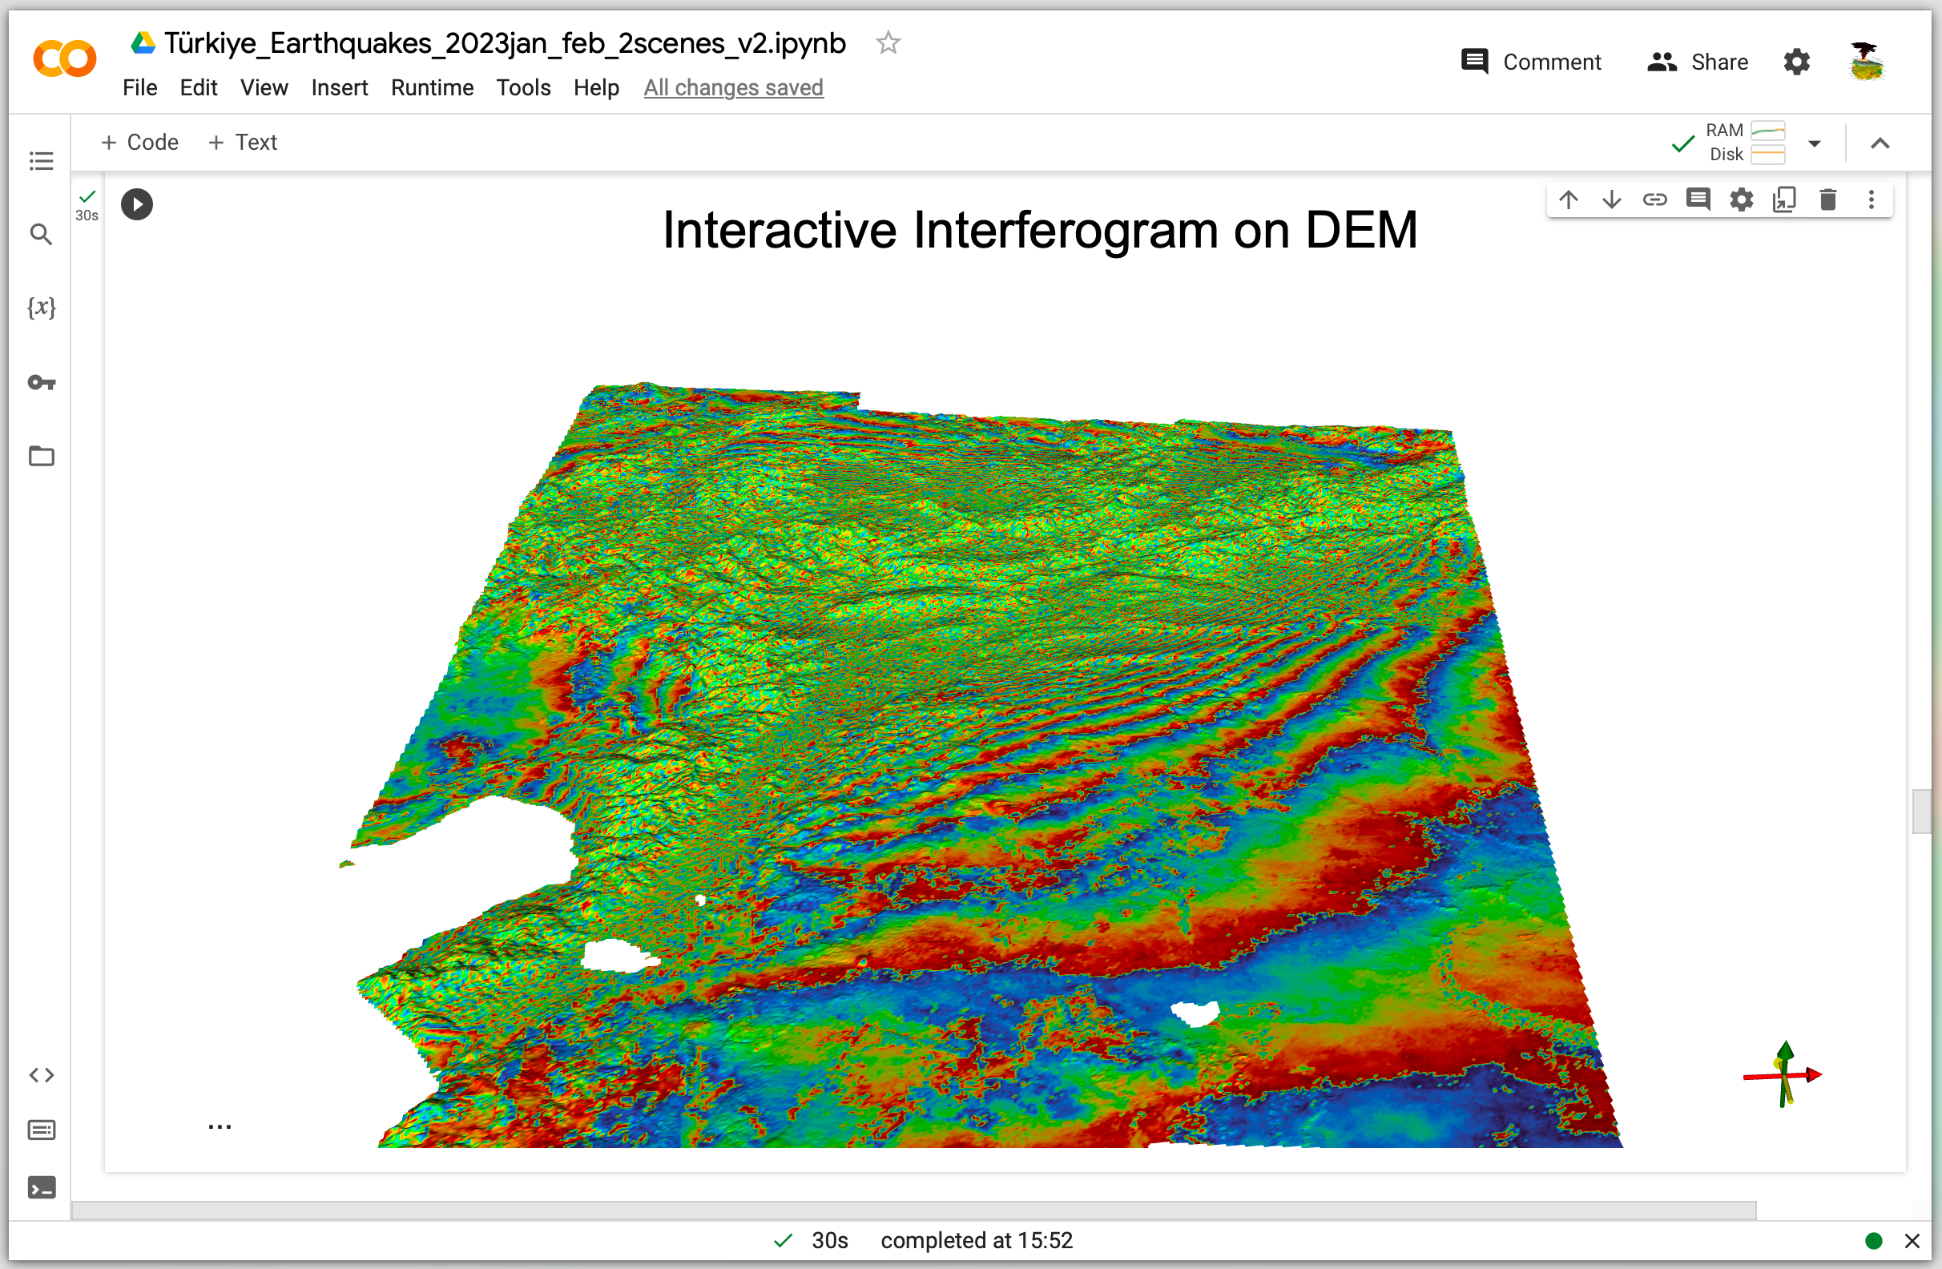This screenshot has height=1269, width=1942.
Task: Click the All changes saved link
Action: tap(733, 87)
